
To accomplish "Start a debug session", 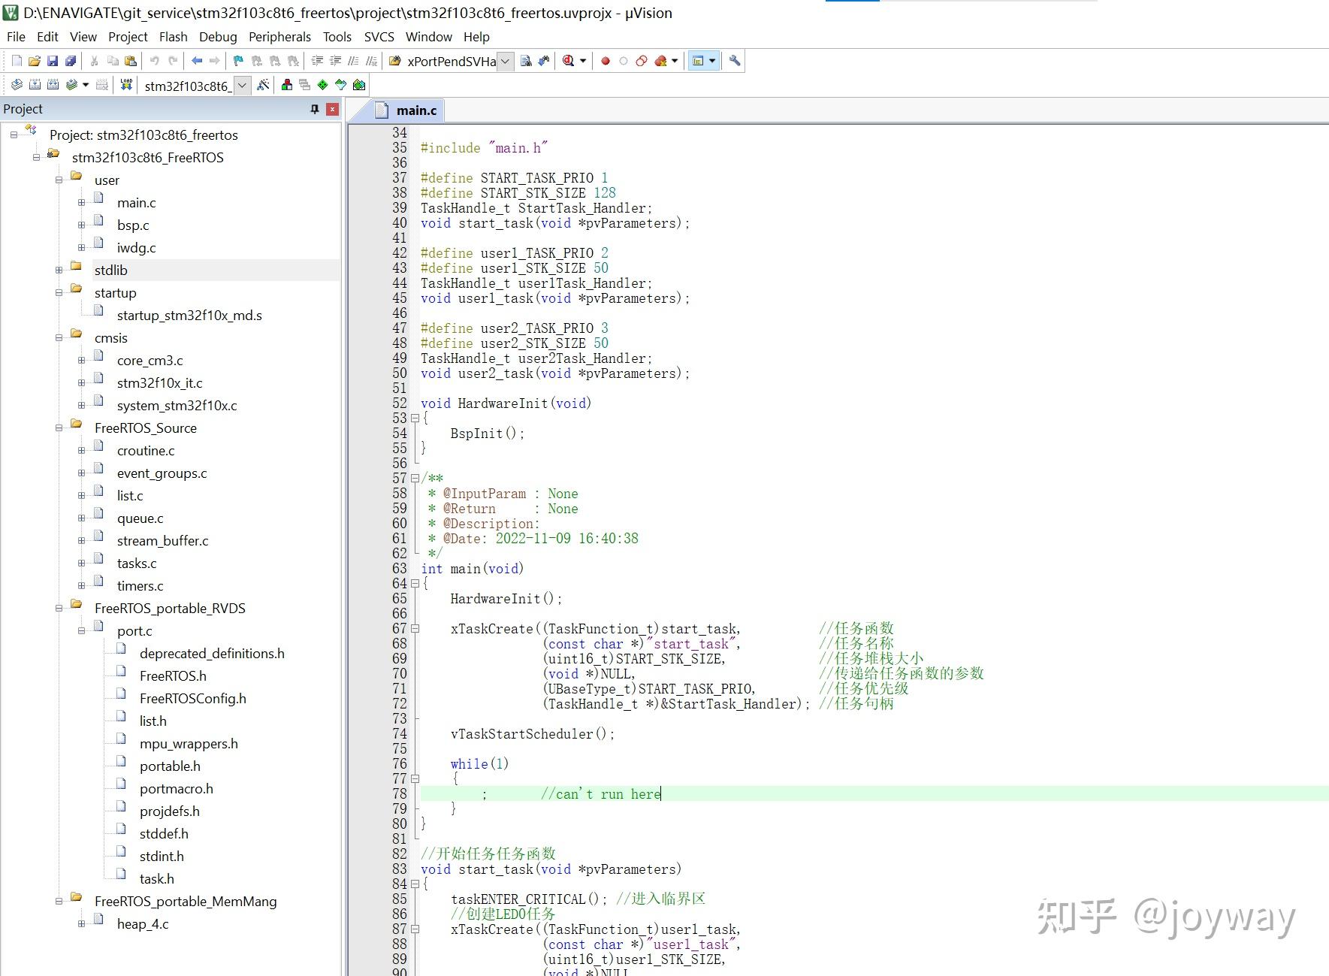I will coord(568,61).
